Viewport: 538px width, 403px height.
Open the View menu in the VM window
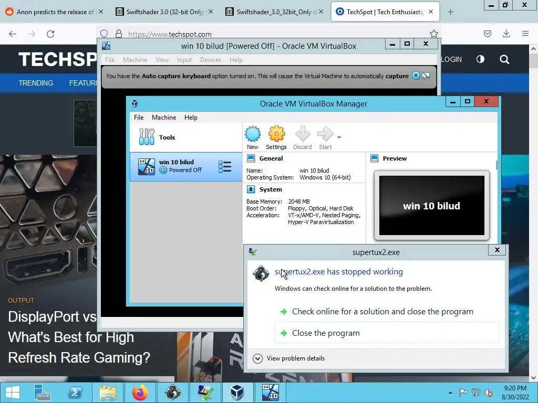tap(162, 60)
